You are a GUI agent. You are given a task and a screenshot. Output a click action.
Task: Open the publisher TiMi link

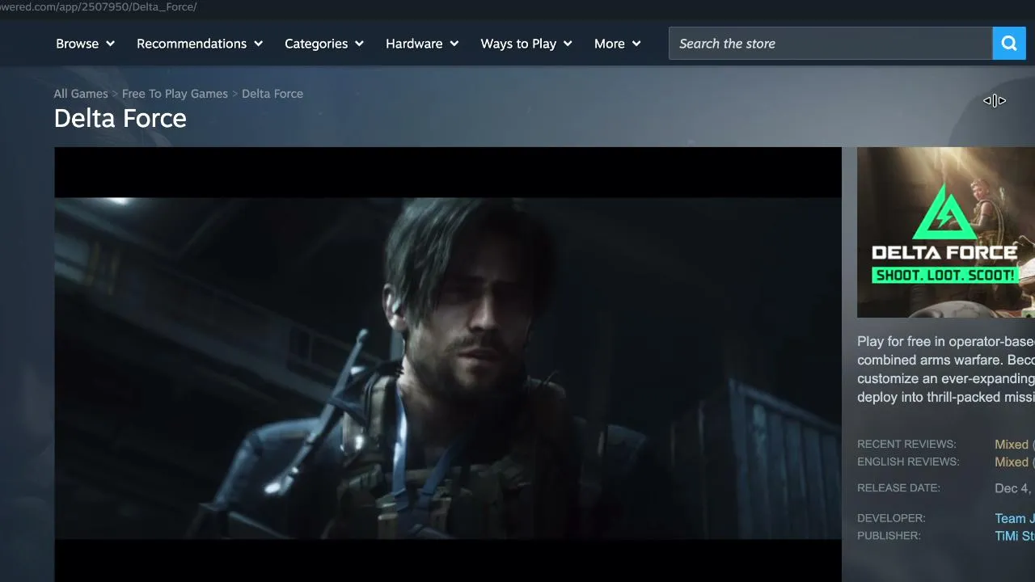[x=1015, y=537]
